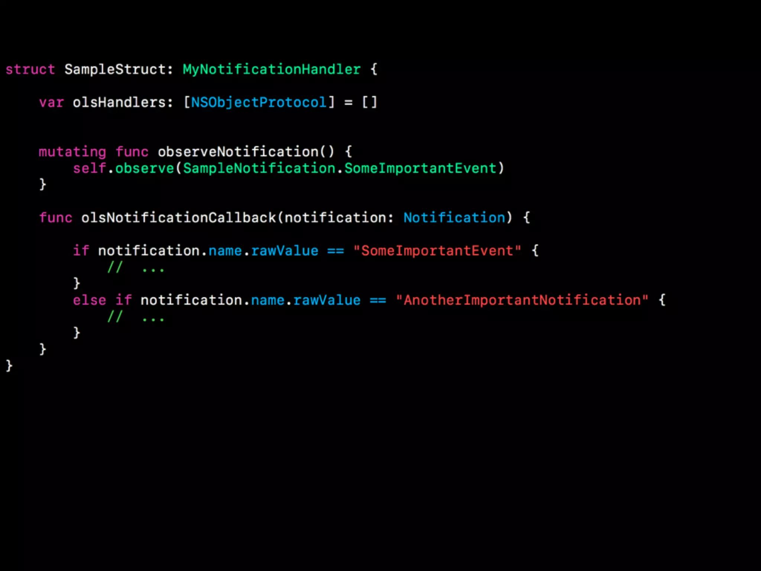Click the struct keyword
761x571 pixels.
tap(30, 70)
